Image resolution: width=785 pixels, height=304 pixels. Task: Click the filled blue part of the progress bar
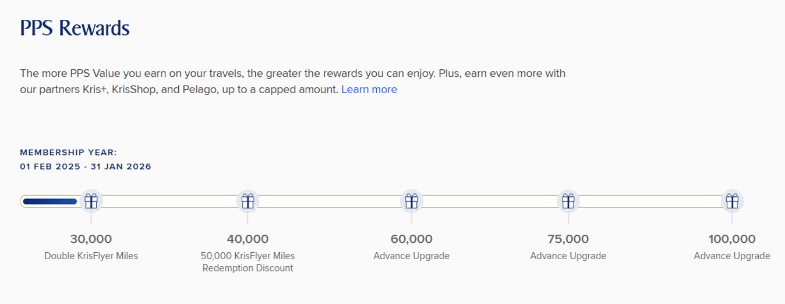point(50,202)
